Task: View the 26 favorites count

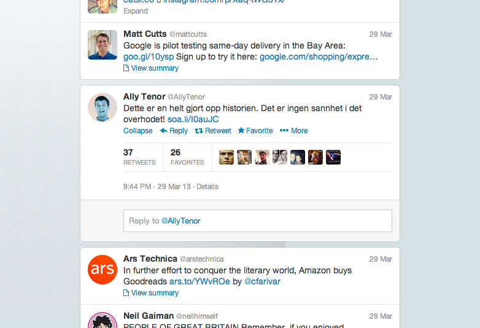Action: tap(187, 157)
